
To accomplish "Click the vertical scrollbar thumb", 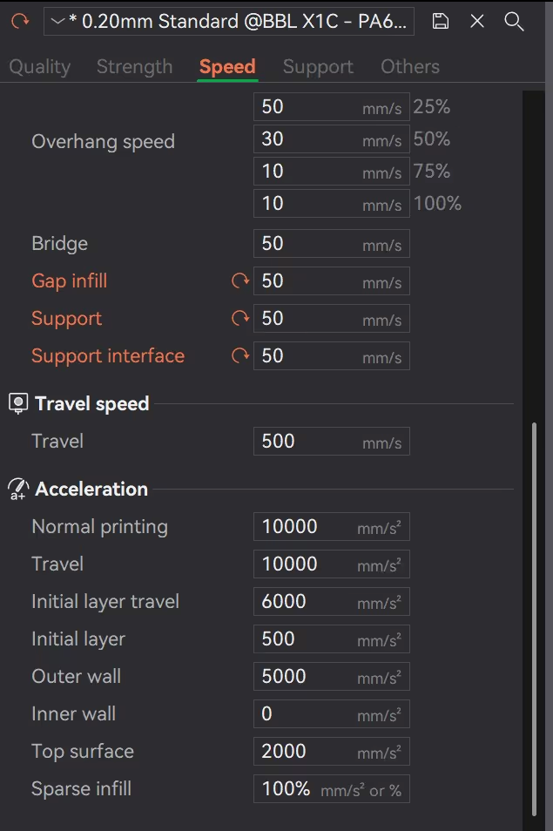I will 533,610.
